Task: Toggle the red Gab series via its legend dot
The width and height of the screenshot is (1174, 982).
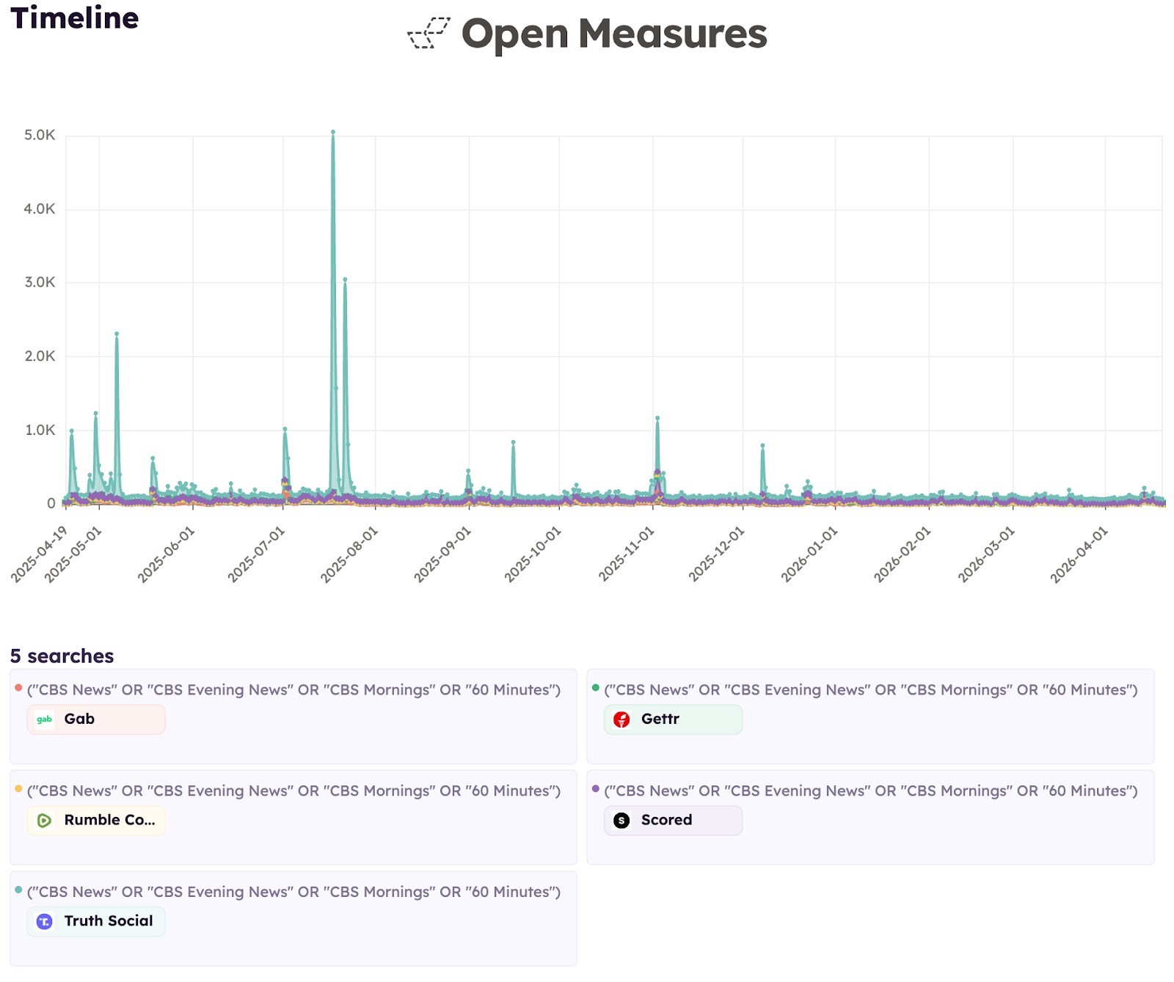Action: coord(17,687)
